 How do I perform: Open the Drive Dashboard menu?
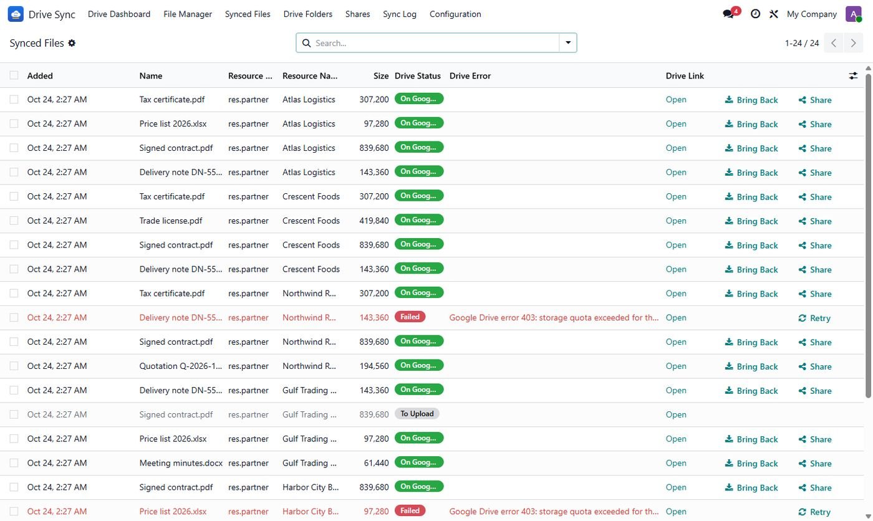tap(119, 14)
